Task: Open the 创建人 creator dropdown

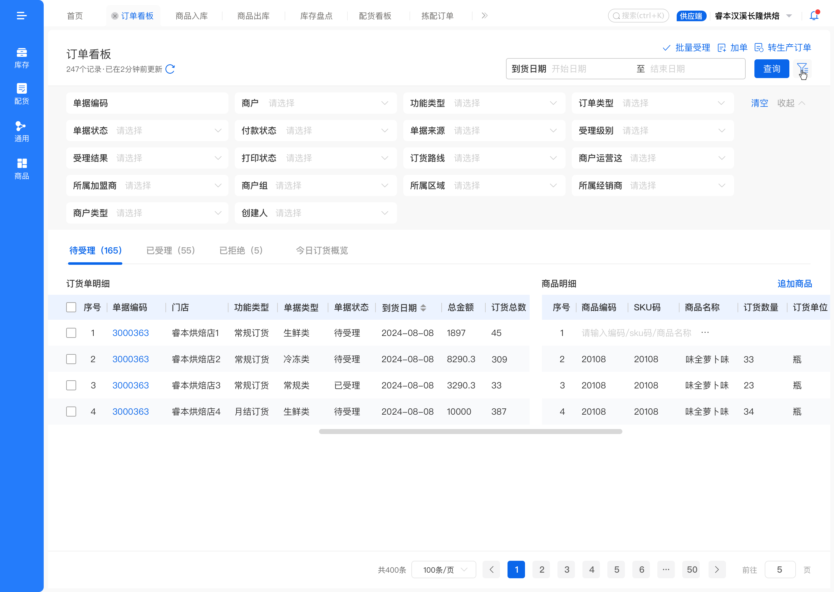Action: (x=316, y=213)
